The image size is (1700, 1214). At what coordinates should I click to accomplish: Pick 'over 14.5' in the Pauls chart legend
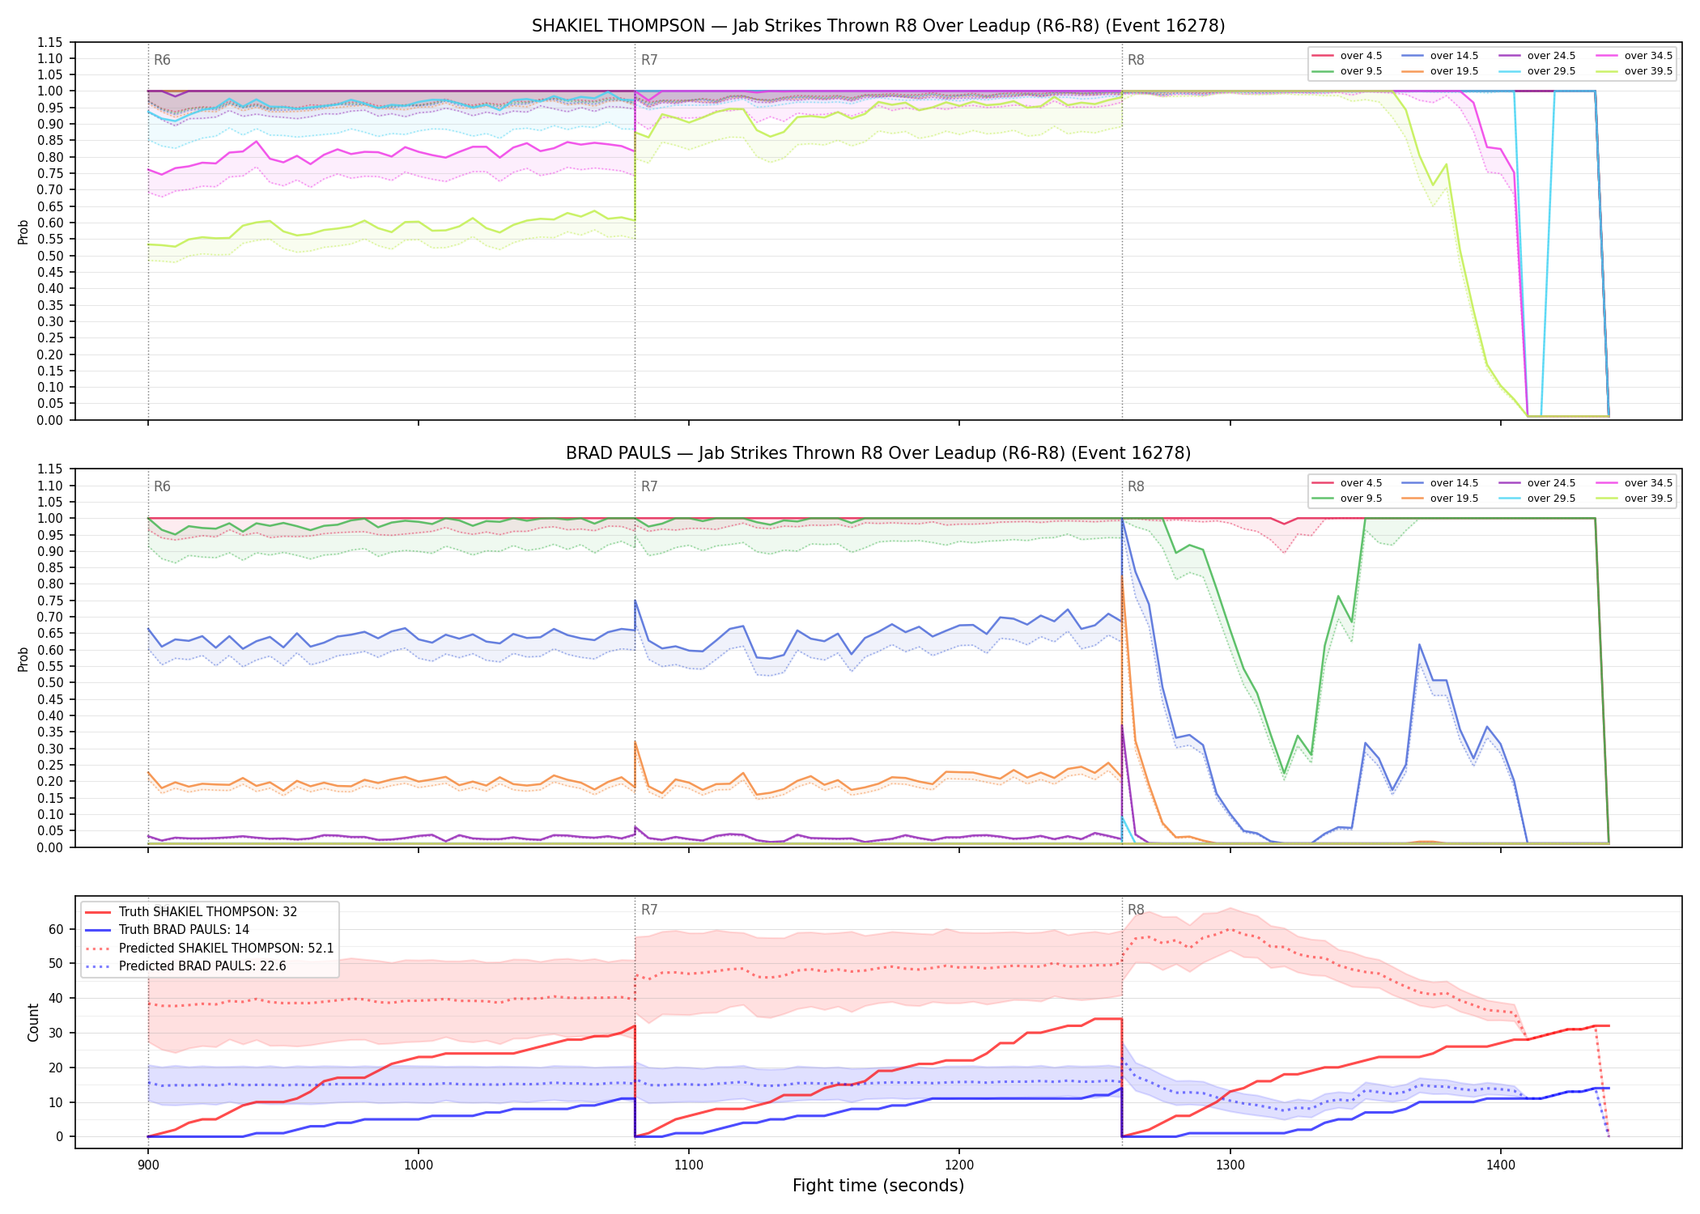coord(1440,483)
